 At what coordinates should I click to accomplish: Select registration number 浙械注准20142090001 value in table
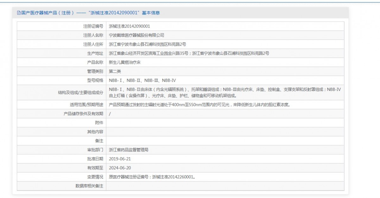[x=130, y=26]
